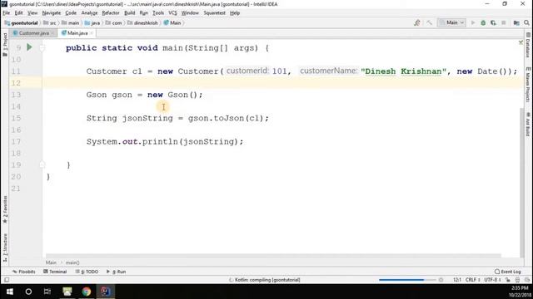Click the Kotlin compiling progress bar
The image size is (533, 299).
coord(407,280)
